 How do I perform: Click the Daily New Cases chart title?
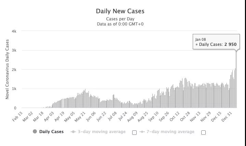pyautogui.click(x=120, y=11)
